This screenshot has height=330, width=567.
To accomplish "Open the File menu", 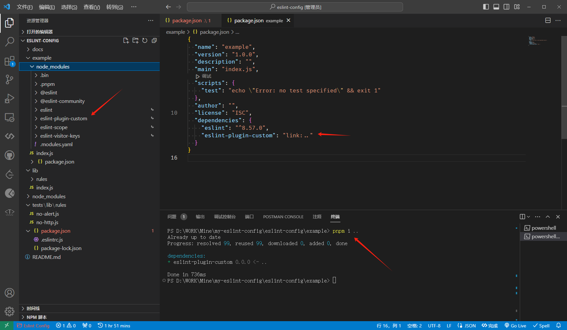I will pos(25,7).
